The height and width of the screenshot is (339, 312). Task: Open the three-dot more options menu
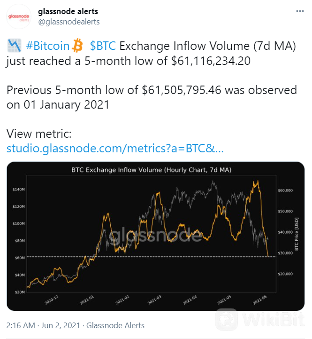click(x=300, y=11)
